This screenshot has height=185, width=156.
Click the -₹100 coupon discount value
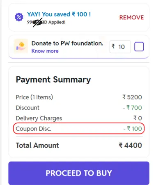pos(133,129)
